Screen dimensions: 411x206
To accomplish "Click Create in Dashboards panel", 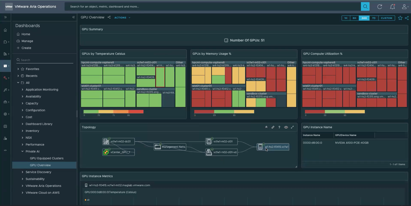I will pyautogui.click(x=26, y=48).
